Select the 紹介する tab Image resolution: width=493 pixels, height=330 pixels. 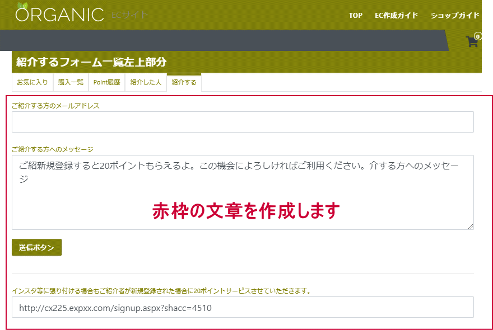click(184, 82)
